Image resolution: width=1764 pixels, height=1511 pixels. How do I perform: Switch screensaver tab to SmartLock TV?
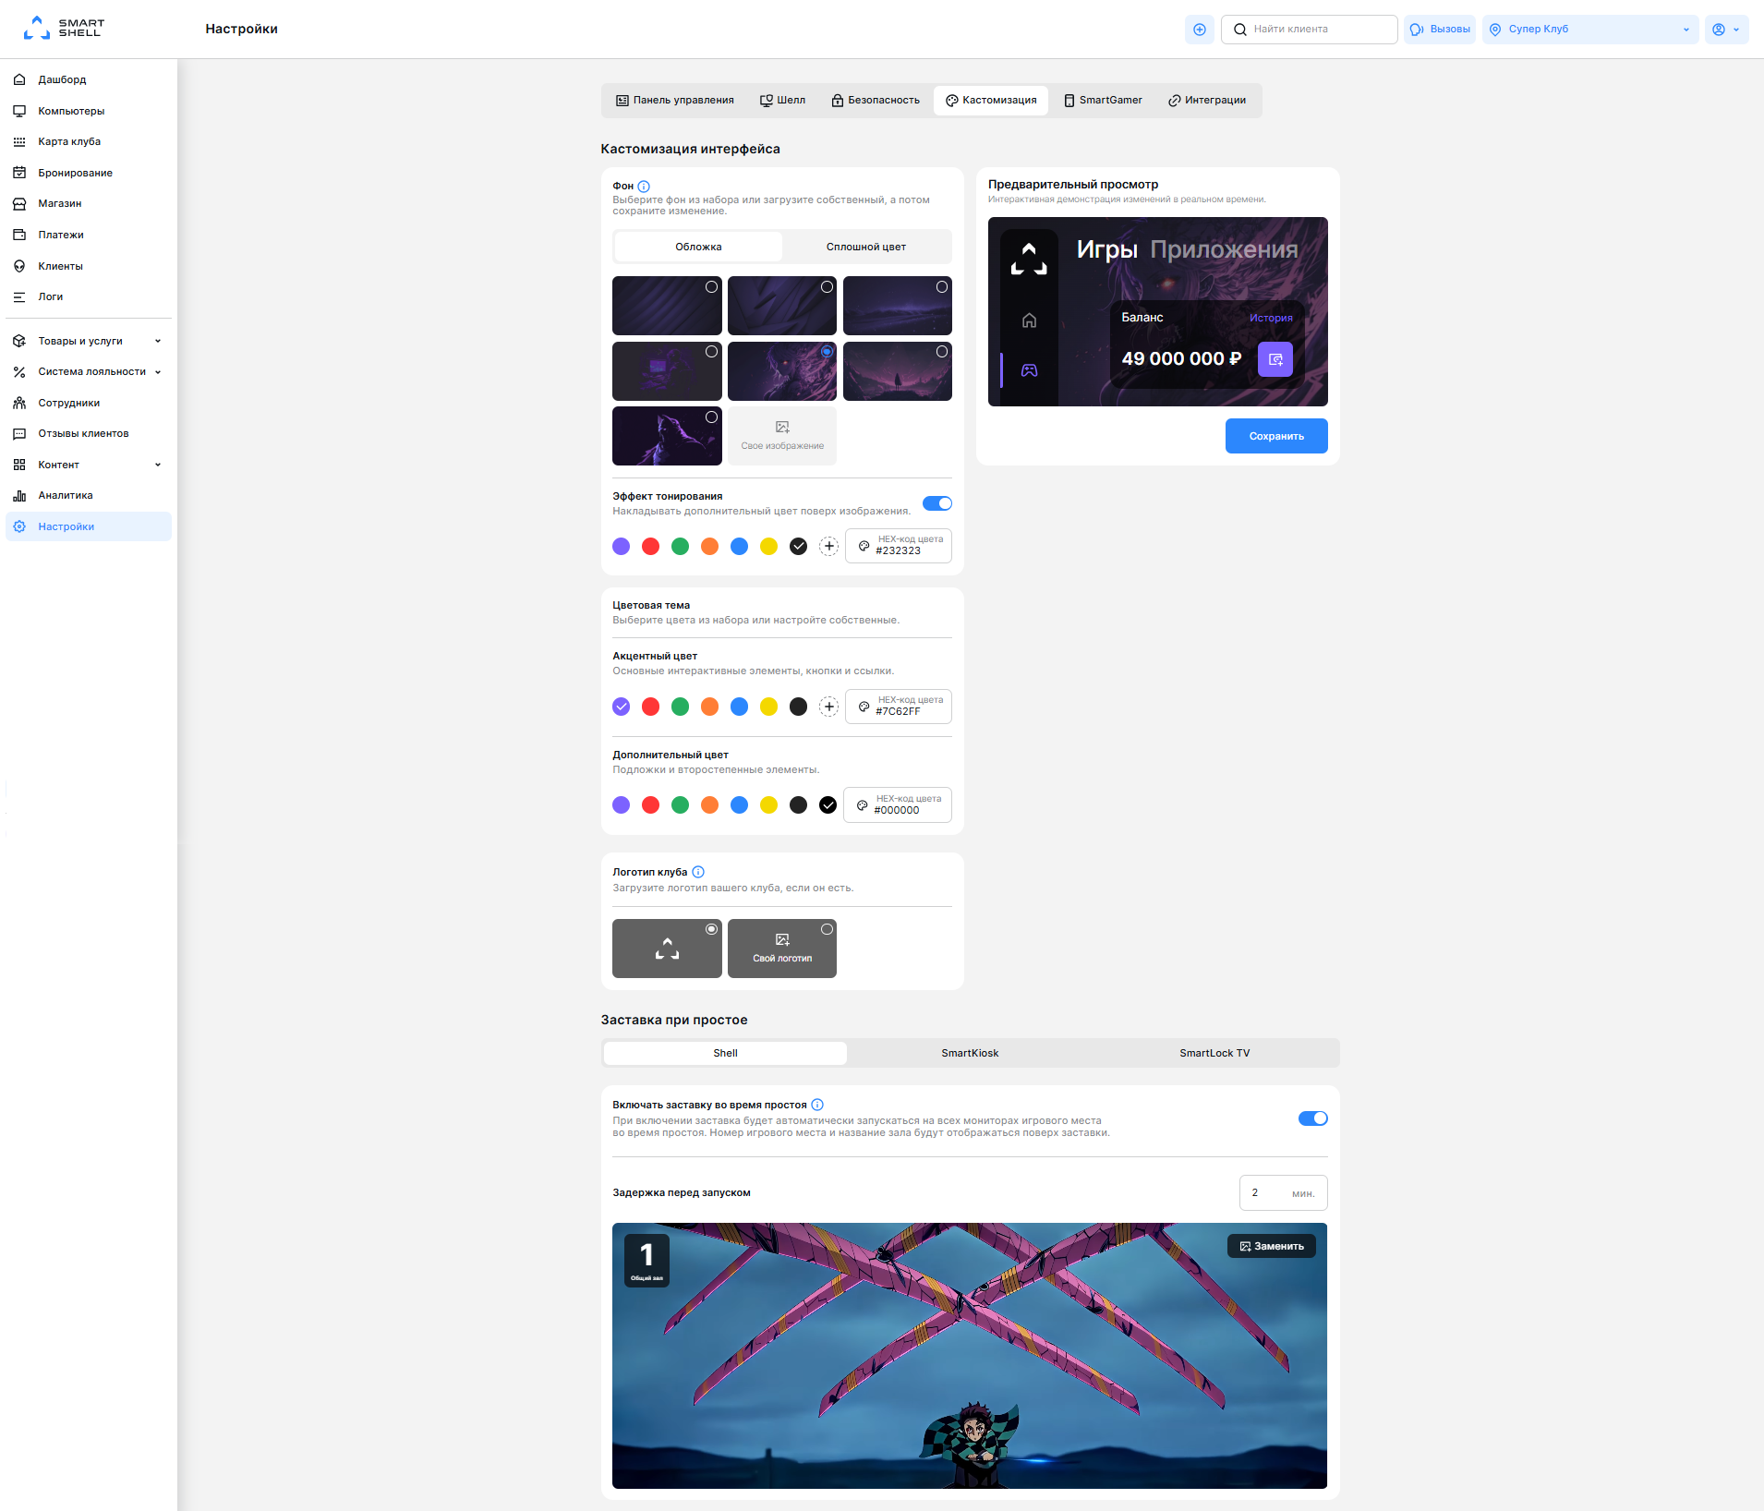(1214, 1053)
